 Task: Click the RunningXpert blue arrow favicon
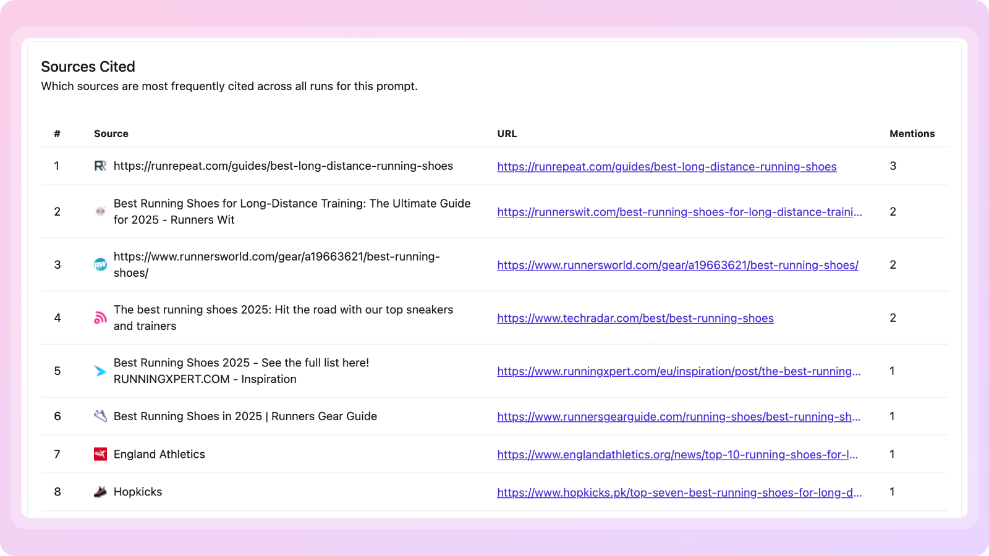[100, 371]
